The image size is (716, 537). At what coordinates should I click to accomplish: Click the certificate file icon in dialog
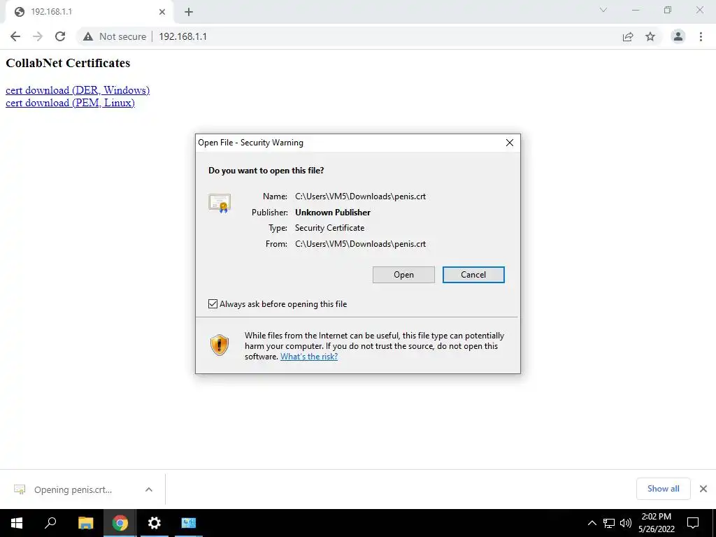[x=220, y=203]
